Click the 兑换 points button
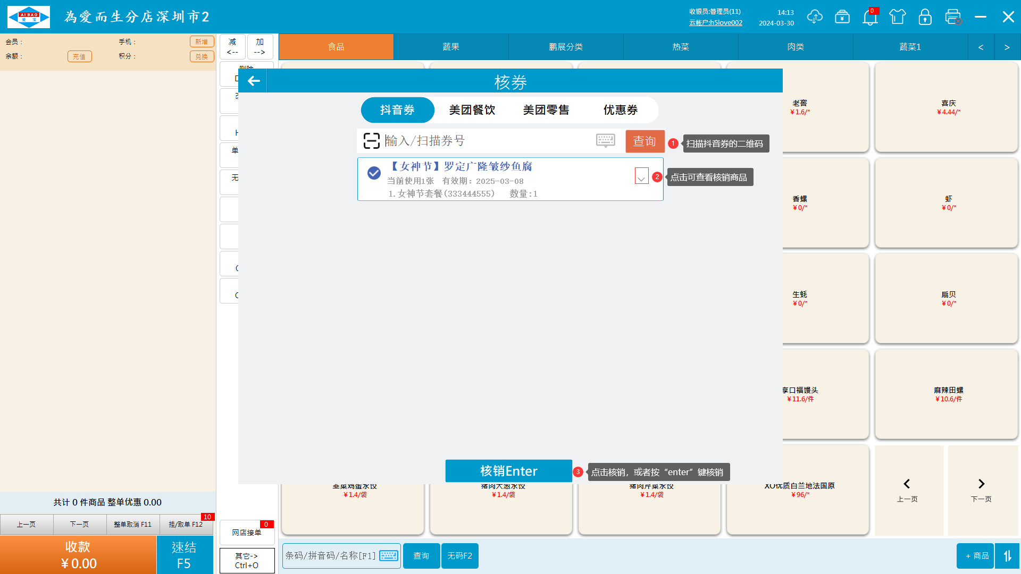Screen dimensions: 1021x574 pyautogui.click(x=202, y=56)
